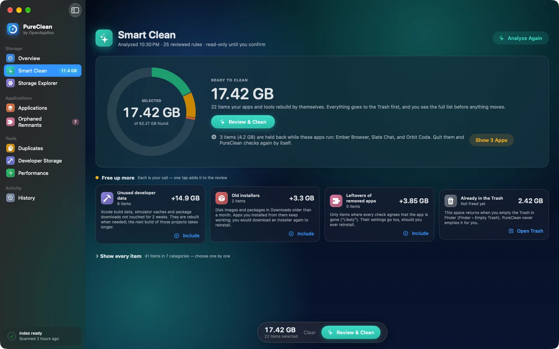Open the History activity page

click(x=43, y=198)
